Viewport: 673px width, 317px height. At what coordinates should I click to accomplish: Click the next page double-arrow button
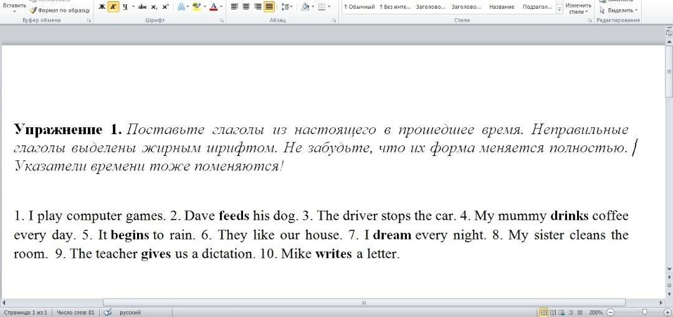669,293
